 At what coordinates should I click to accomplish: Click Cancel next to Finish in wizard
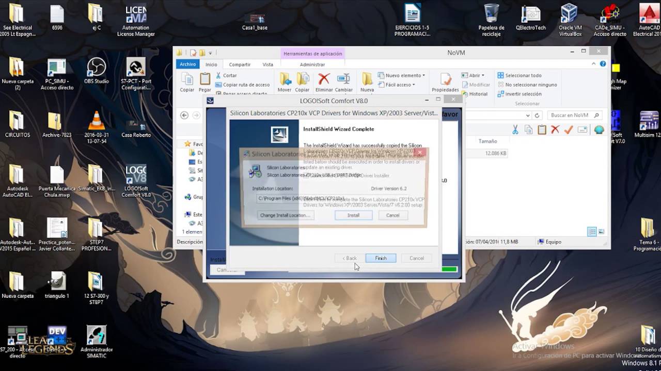tap(417, 258)
